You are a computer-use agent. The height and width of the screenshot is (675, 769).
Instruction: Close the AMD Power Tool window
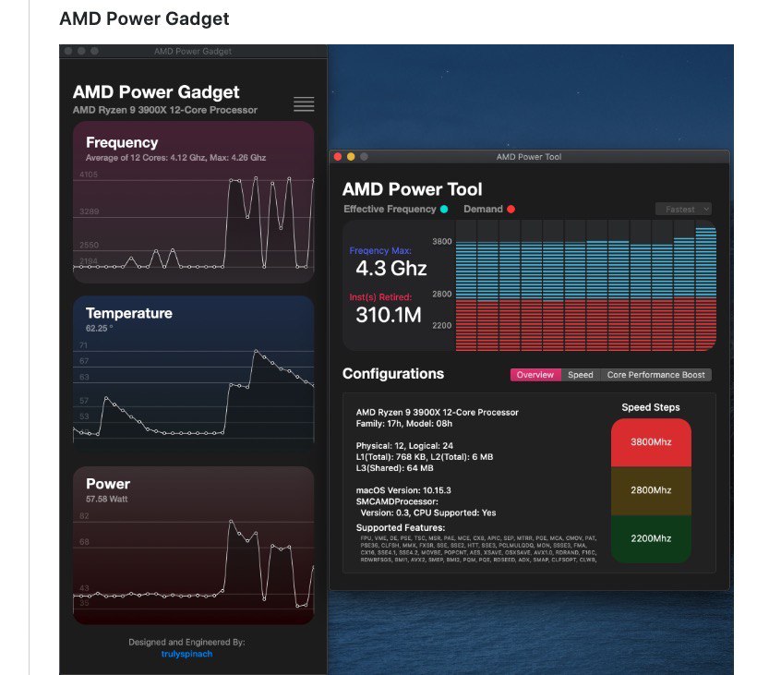[338, 157]
